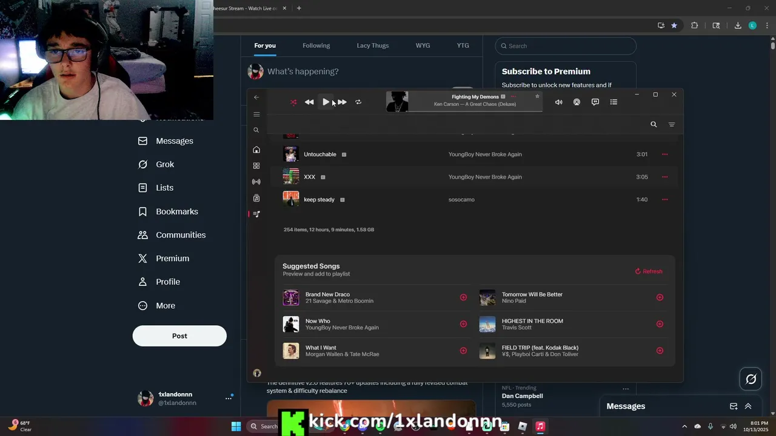
Task: Open Profile in X sidebar
Action: [x=159, y=282]
